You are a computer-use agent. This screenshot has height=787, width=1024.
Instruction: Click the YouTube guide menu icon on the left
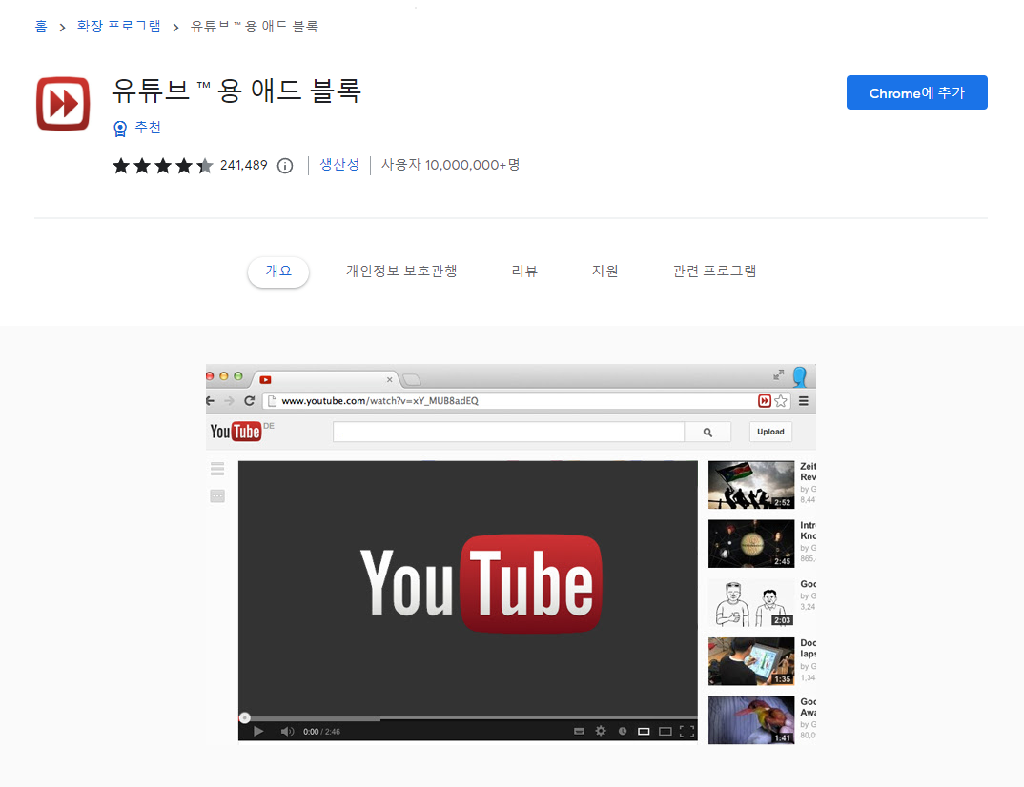pos(217,469)
